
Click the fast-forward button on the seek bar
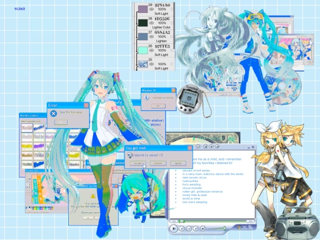(251, 221)
